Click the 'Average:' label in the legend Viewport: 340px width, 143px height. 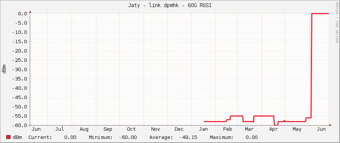point(161,137)
